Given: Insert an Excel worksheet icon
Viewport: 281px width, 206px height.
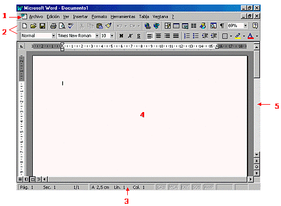Looking at the screenshot, I should tap(185, 26).
